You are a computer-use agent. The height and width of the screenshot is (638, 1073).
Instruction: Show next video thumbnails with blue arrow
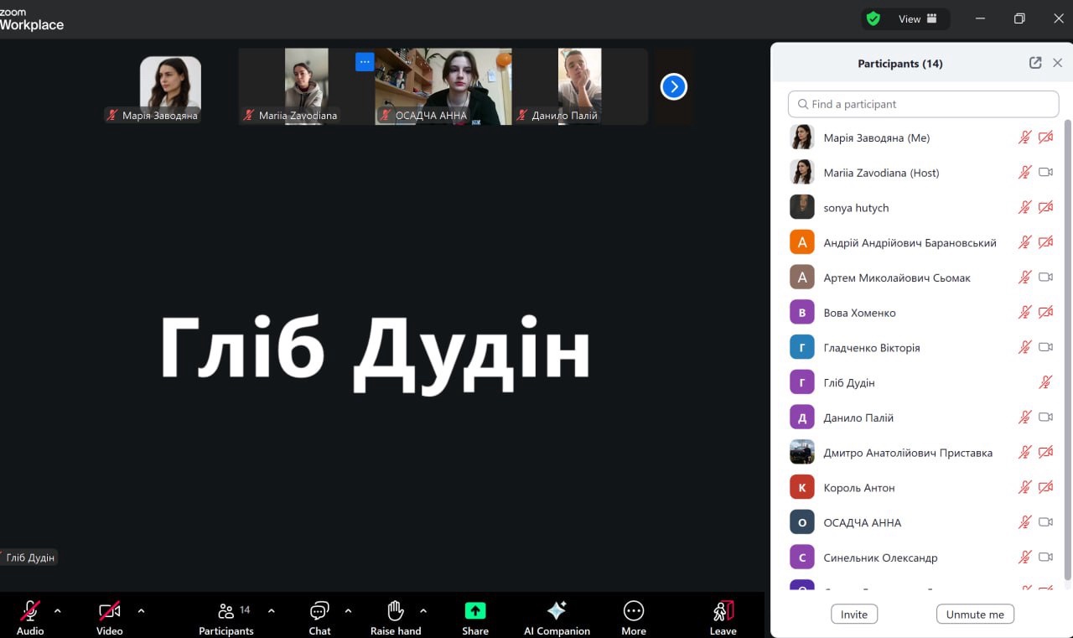[674, 86]
